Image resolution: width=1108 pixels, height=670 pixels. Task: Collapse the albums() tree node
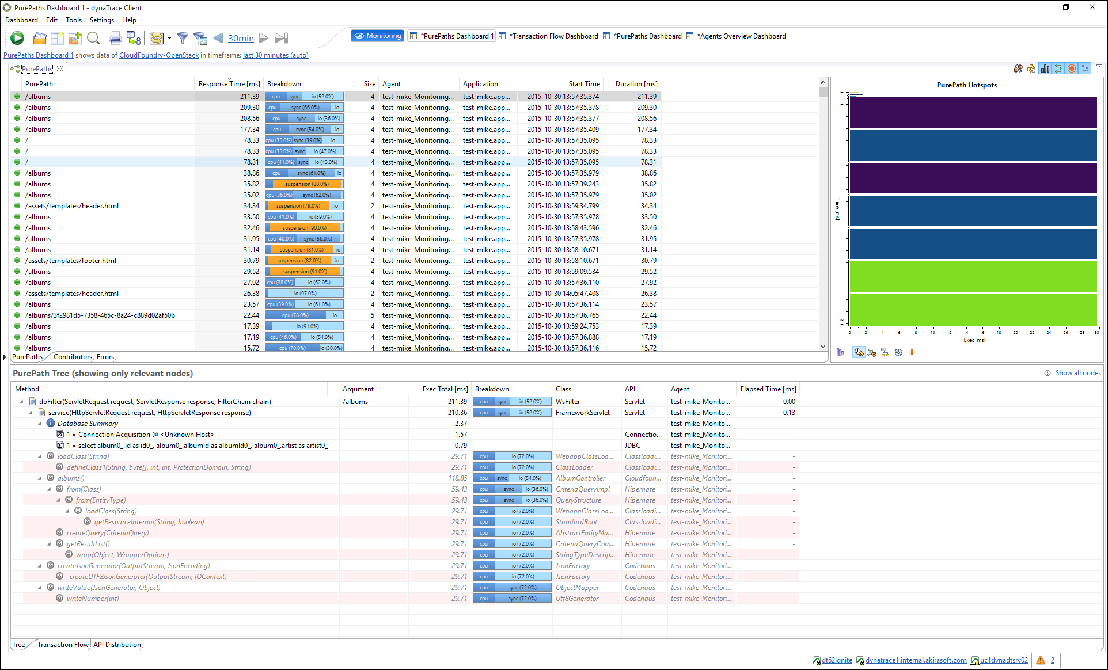click(40, 478)
